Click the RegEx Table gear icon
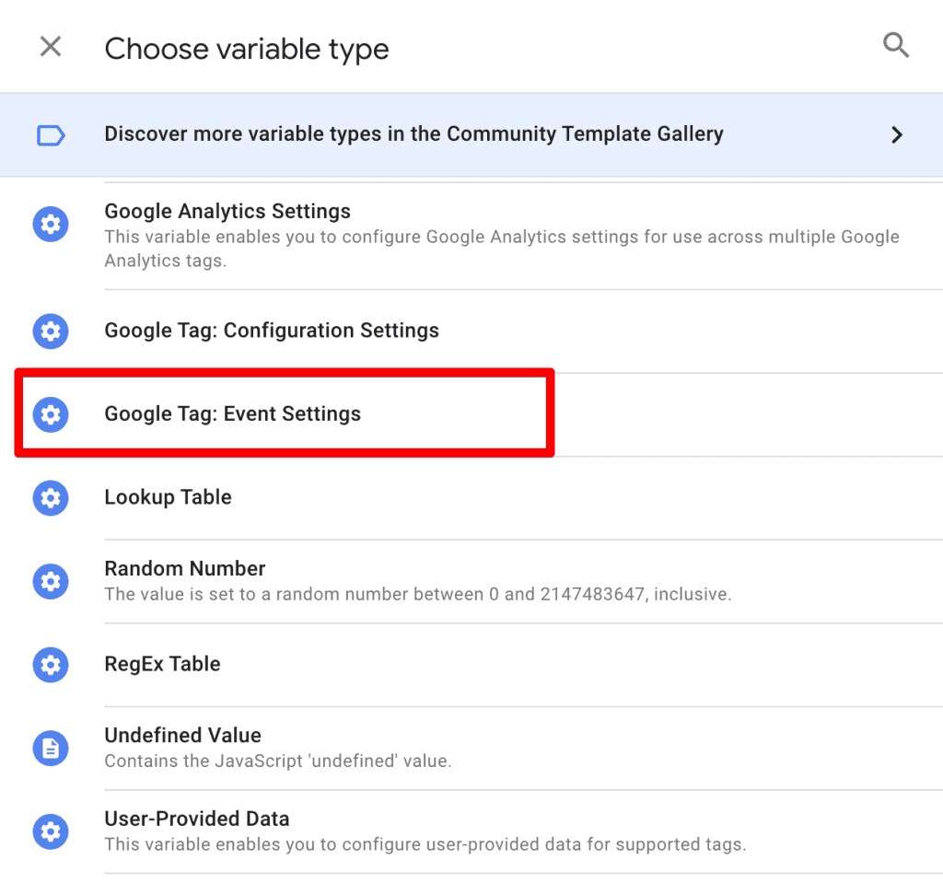This screenshot has width=943, height=895. point(51,665)
